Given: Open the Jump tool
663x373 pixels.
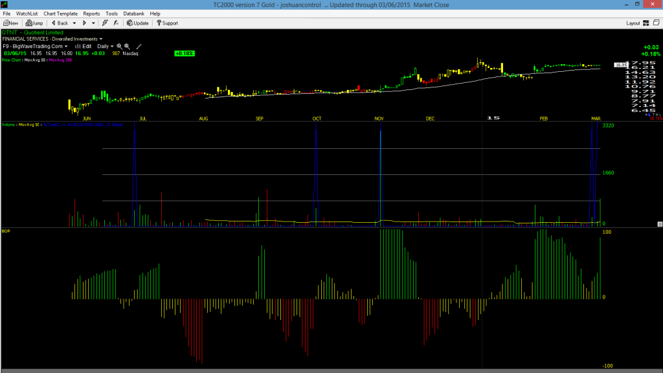Looking at the screenshot, I should point(34,23).
